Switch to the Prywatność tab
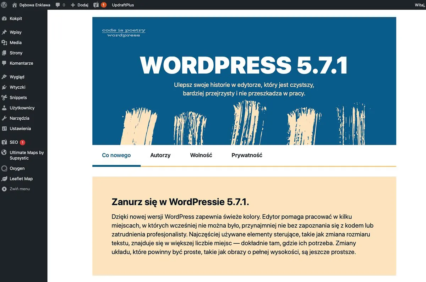Screen dimensions: 426x282 tap(247, 155)
